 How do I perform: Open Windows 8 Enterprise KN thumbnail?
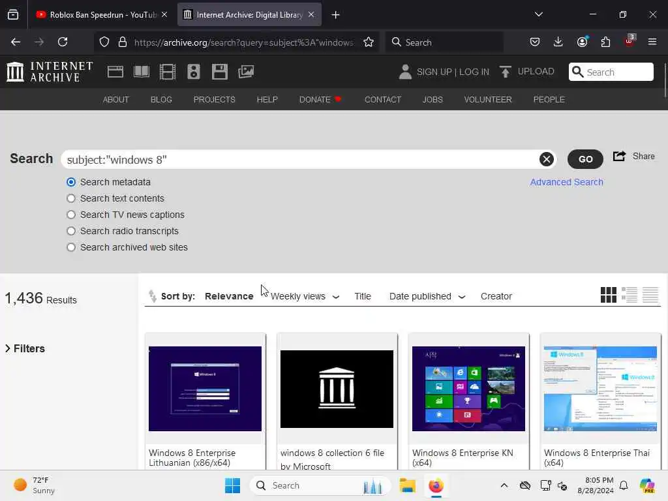point(468,389)
